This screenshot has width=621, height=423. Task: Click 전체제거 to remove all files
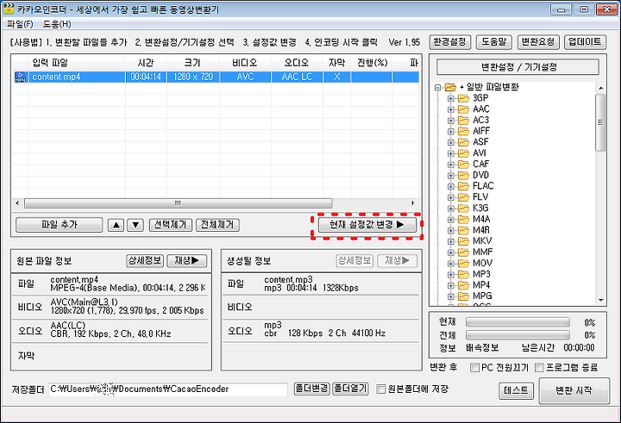(217, 225)
